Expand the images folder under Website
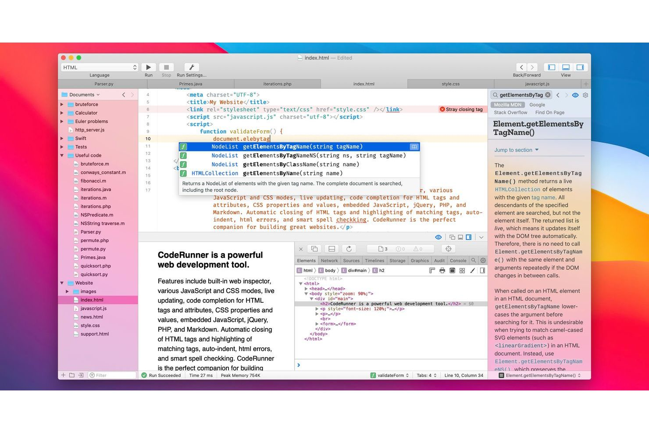 67,291
